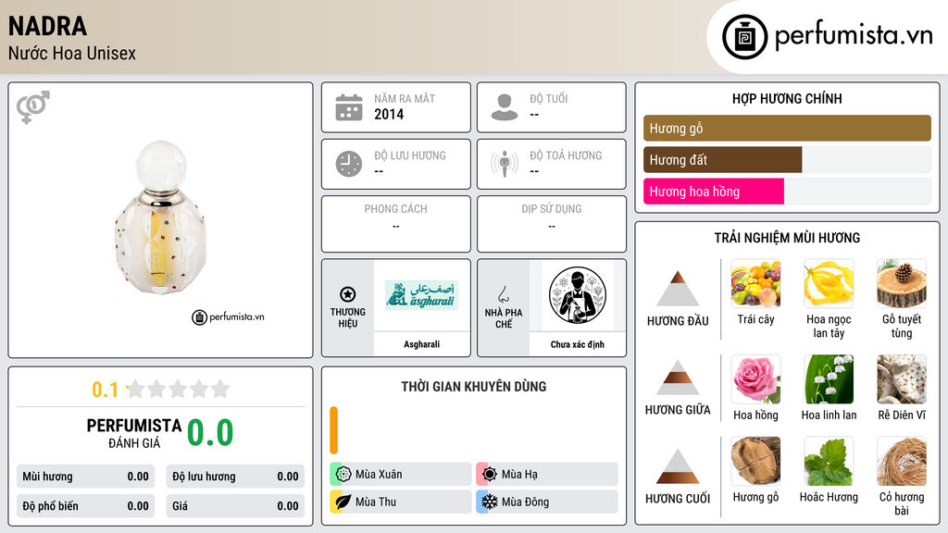Select the Gỗ tuyết tùng note icon
The height and width of the screenshot is (533, 948).
tap(902, 283)
